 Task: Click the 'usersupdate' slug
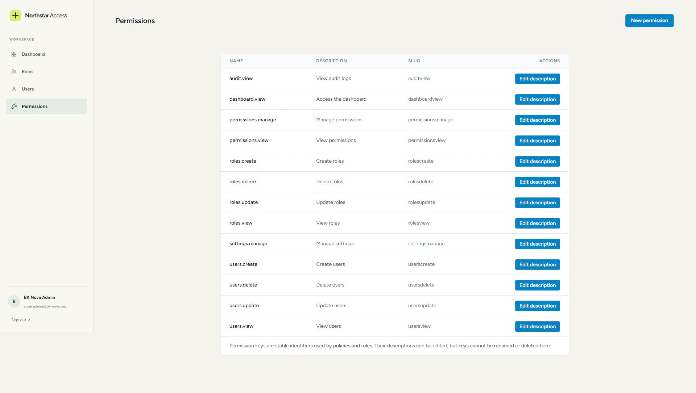tap(422, 306)
